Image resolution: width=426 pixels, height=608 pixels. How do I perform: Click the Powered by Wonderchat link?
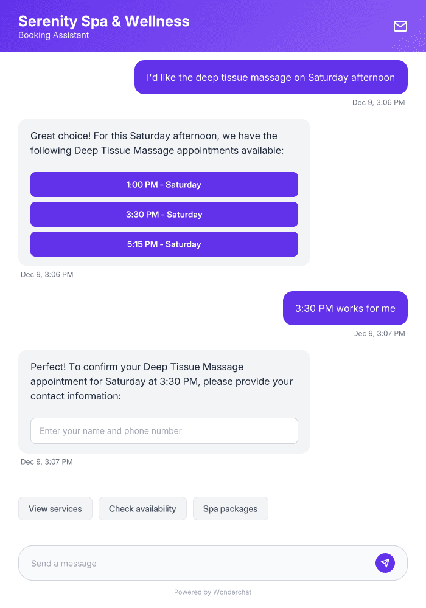(x=212, y=592)
